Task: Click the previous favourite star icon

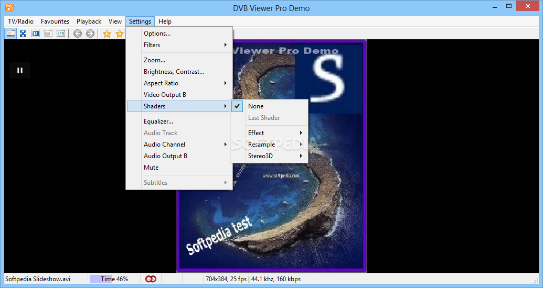Action: 107,34
